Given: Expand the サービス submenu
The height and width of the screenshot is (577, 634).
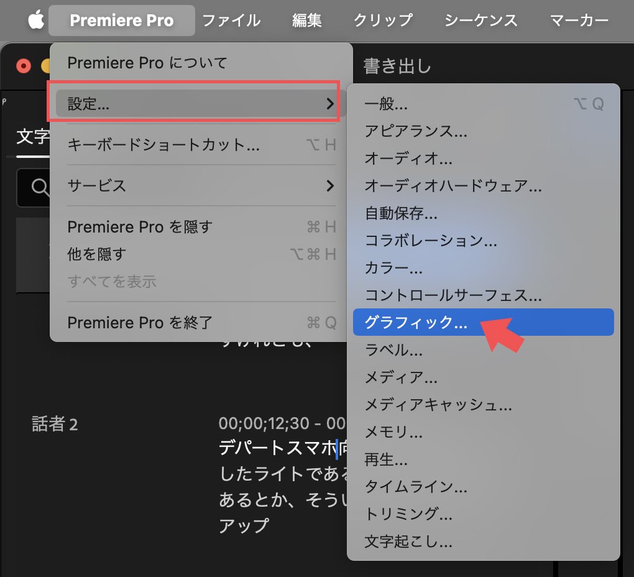Looking at the screenshot, I should [201, 185].
